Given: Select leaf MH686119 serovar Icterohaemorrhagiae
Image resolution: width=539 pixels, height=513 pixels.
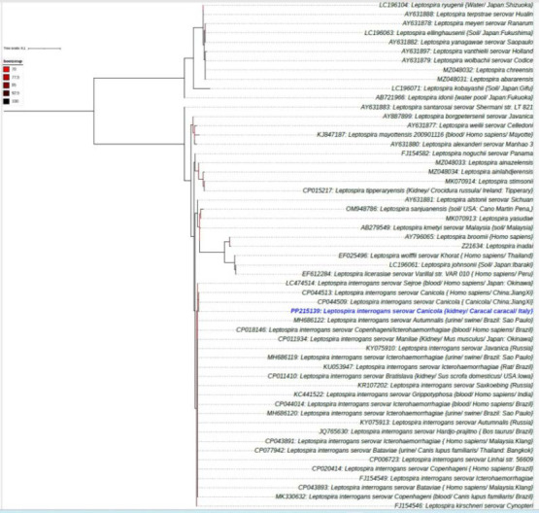Looking at the screenshot, I should 400,358.
